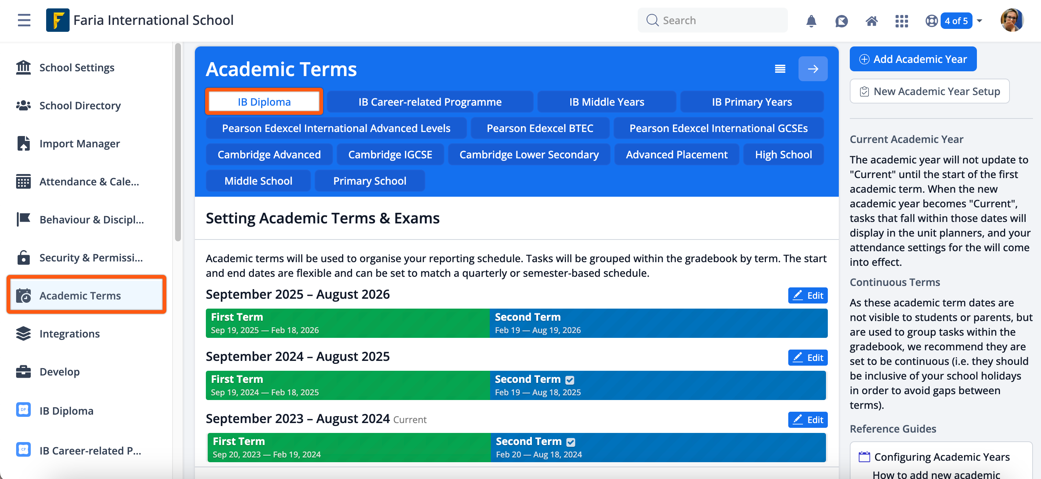
Task: Click the help lifebuoy icon
Action: (931, 20)
